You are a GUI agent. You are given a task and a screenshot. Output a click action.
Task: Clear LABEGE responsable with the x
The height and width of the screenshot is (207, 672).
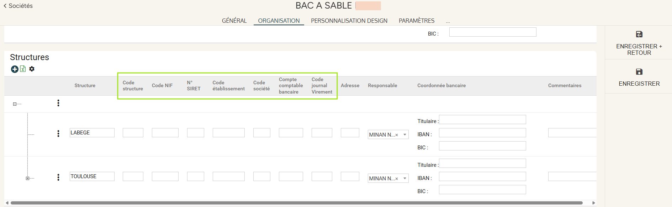[397, 135]
